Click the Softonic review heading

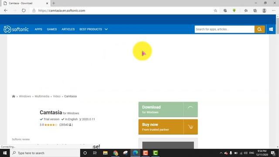point(21,140)
